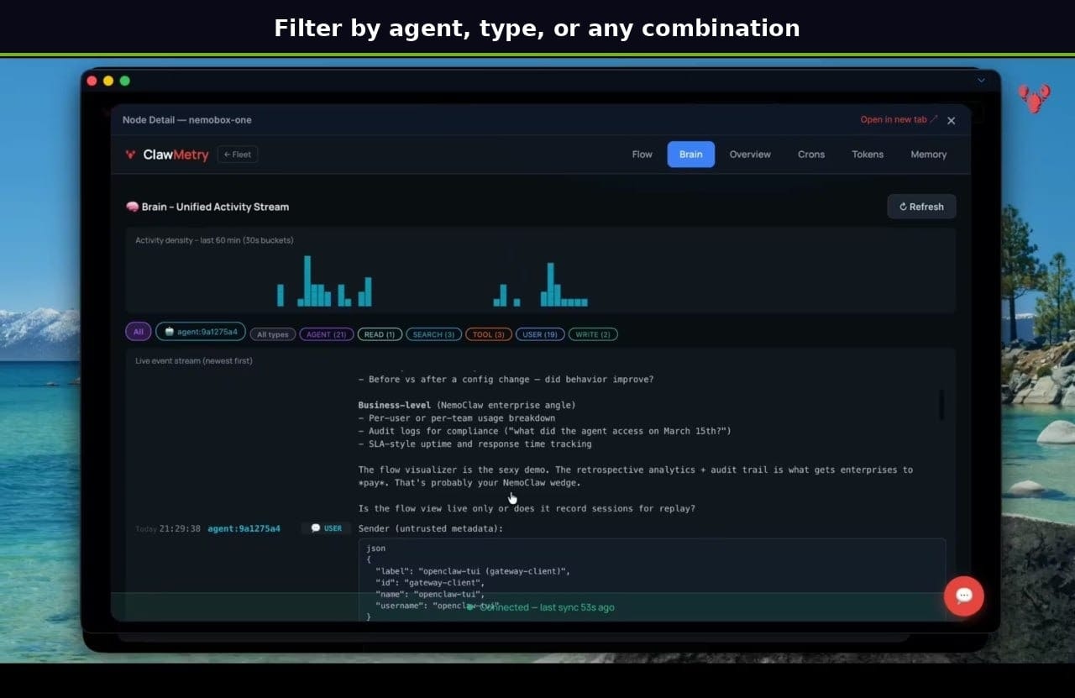Click the tallest activity density bar
The height and width of the screenshot is (698, 1075).
coord(307,281)
